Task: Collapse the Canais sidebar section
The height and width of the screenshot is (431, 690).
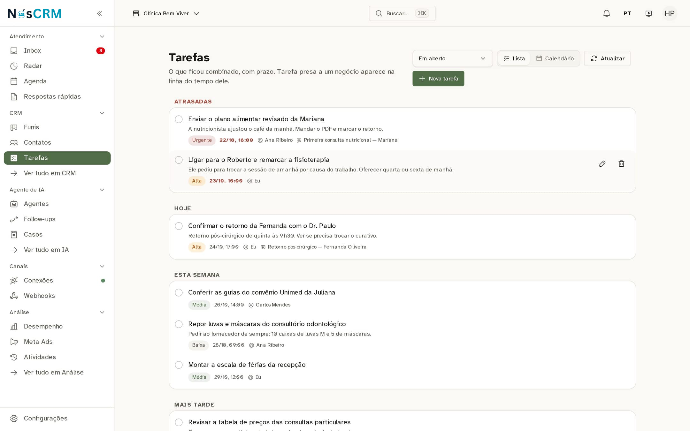Action: click(102, 266)
